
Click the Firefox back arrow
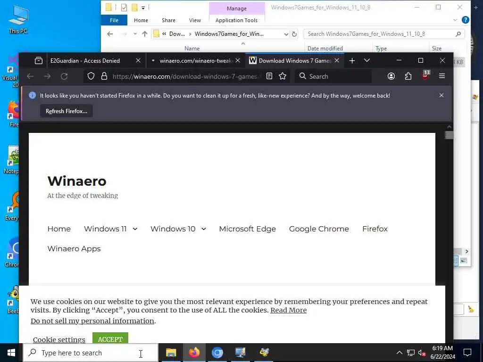[30, 76]
